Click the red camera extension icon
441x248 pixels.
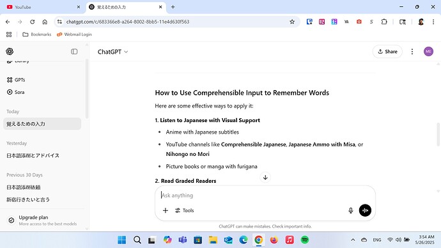[359, 22]
